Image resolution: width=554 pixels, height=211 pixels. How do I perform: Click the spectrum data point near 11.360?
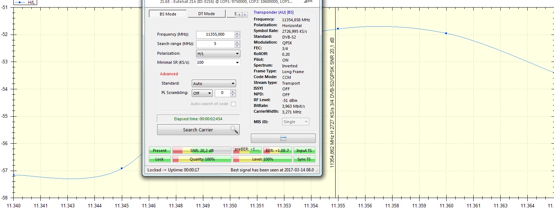click(x=446, y=33)
